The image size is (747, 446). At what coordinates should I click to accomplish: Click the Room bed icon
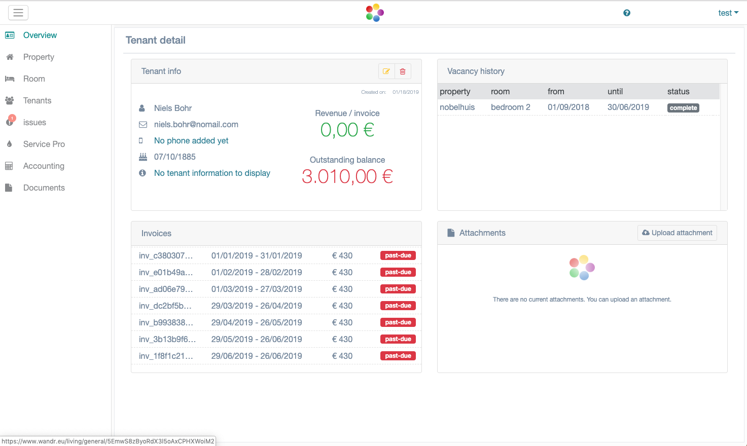click(x=10, y=79)
